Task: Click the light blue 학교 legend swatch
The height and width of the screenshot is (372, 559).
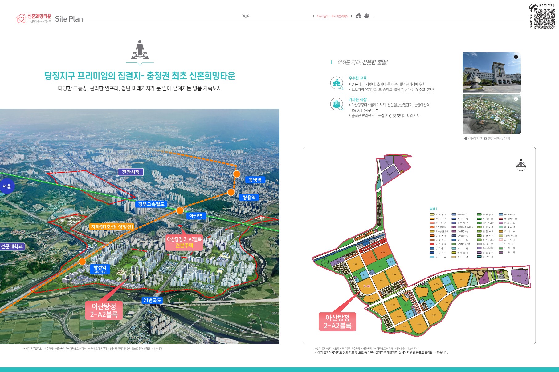Action: (432, 257)
